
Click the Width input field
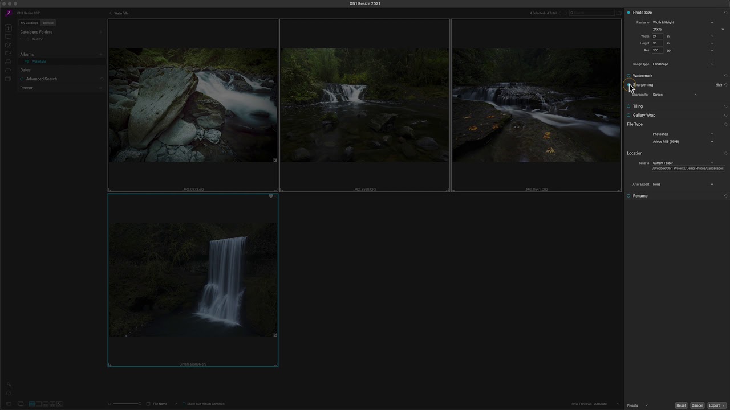point(657,36)
